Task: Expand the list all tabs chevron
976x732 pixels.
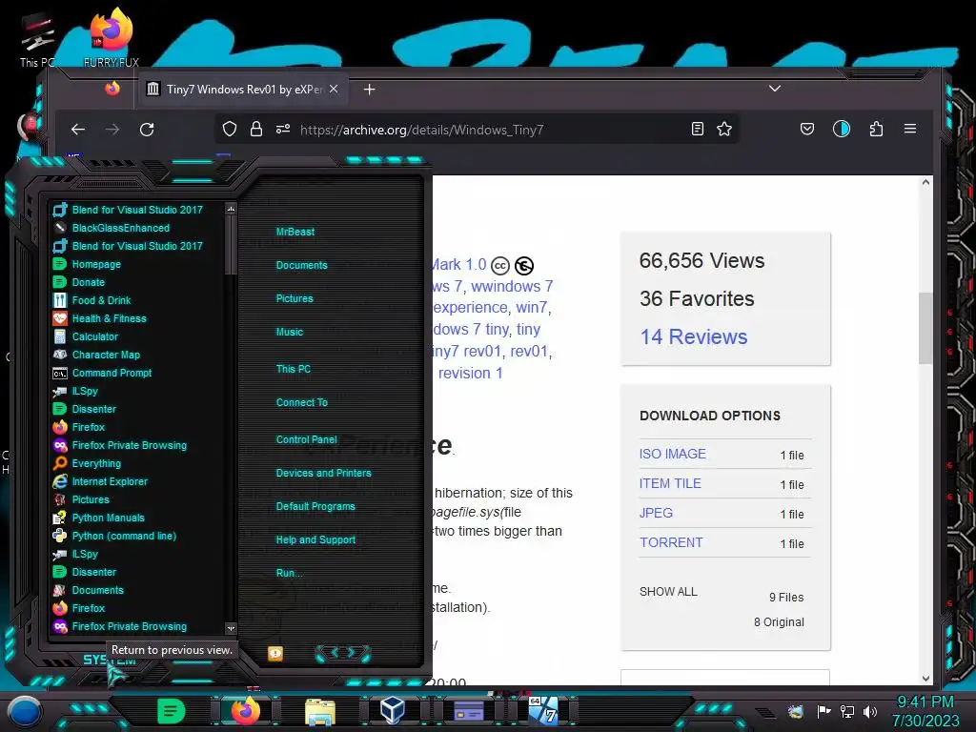Action: pos(774,89)
